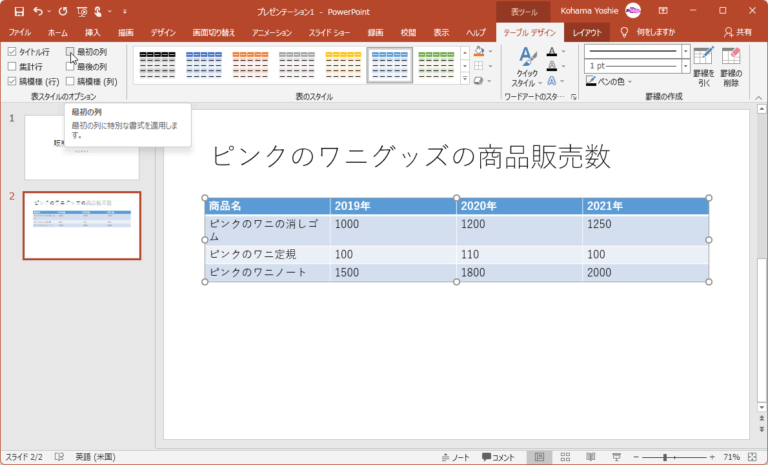Open the コメント pane

coord(499,456)
